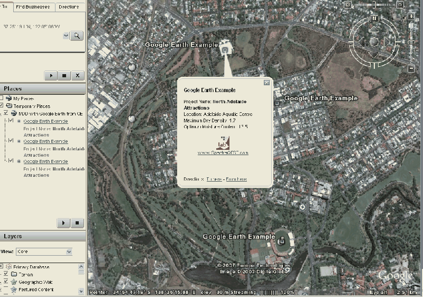The height and width of the screenshot is (297, 423).
Task: Play the search results tour
Action: point(51,76)
